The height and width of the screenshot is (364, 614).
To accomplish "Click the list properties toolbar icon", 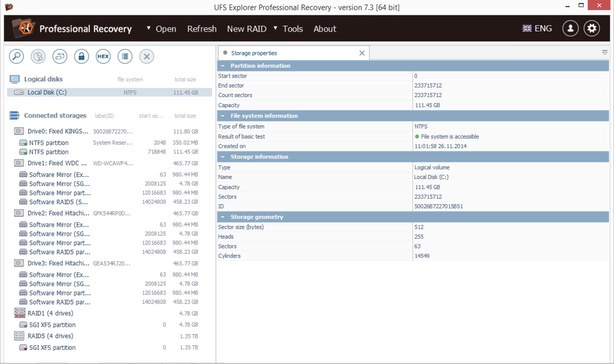I will click(125, 56).
